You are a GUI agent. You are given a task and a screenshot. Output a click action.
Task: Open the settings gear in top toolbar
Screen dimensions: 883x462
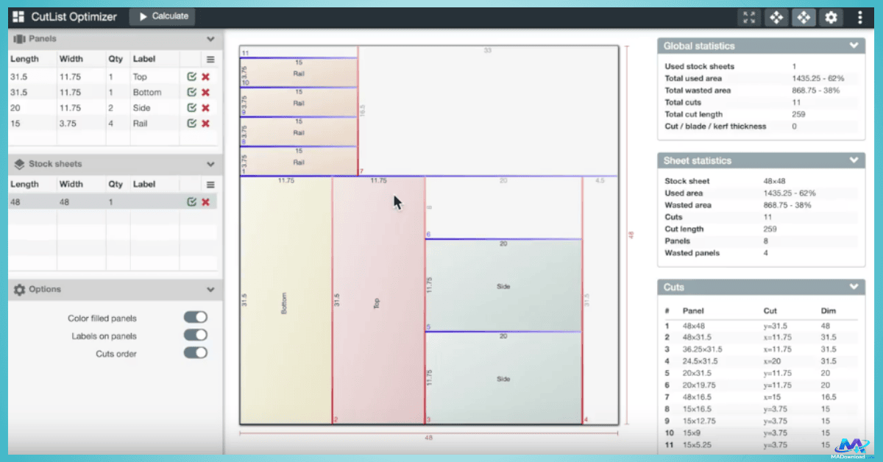coord(831,17)
